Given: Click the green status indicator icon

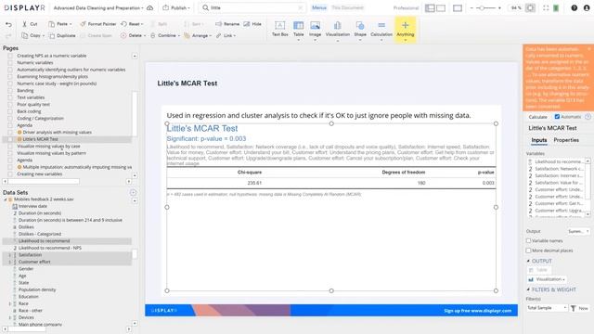Looking at the screenshot, I should click(x=556, y=8).
